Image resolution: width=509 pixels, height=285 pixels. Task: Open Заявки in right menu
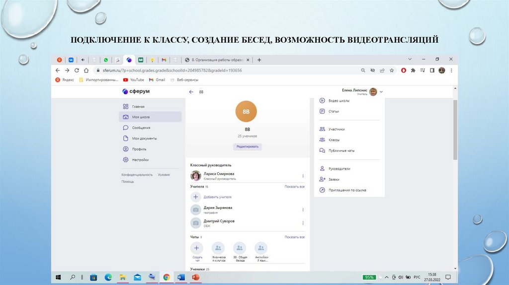[x=330, y=179]
